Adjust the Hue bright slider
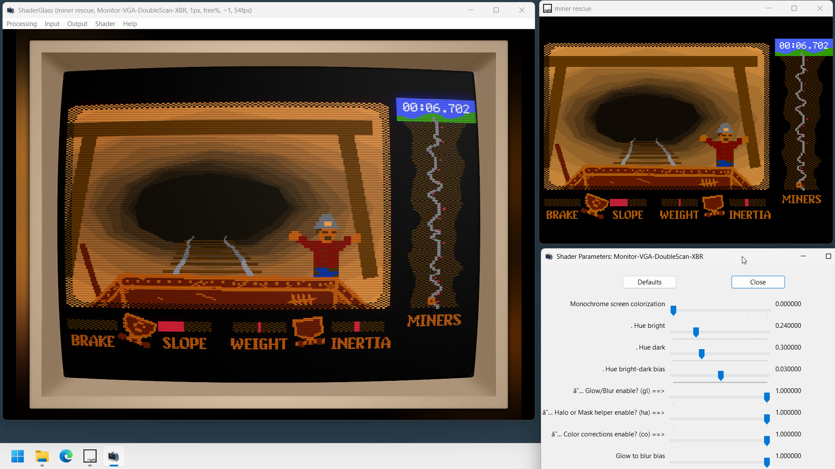835x469 pixels. [696, 332]
